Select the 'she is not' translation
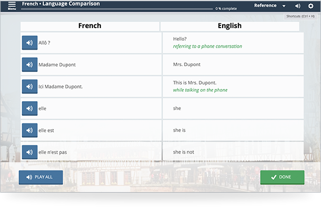 coord(184,152)
